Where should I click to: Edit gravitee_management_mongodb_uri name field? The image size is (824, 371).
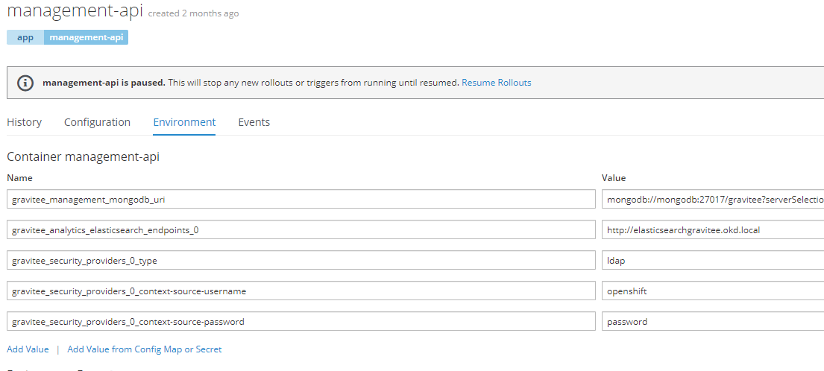(301, 199)
